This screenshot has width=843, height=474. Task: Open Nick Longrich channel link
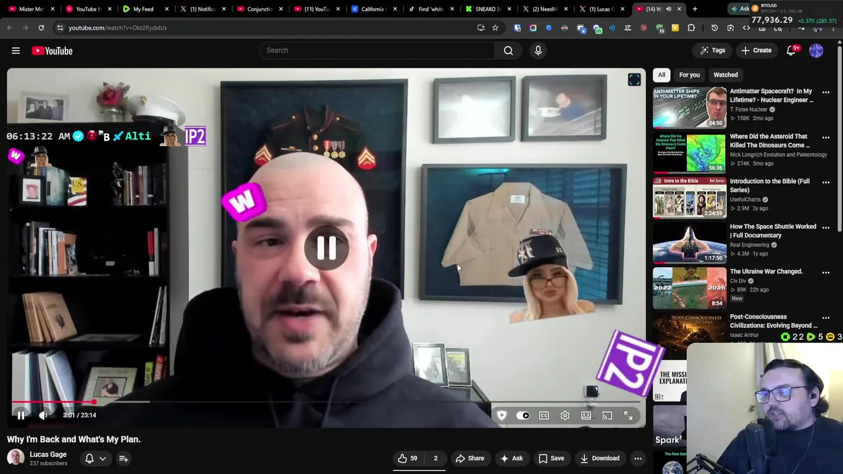pos(778,155)
